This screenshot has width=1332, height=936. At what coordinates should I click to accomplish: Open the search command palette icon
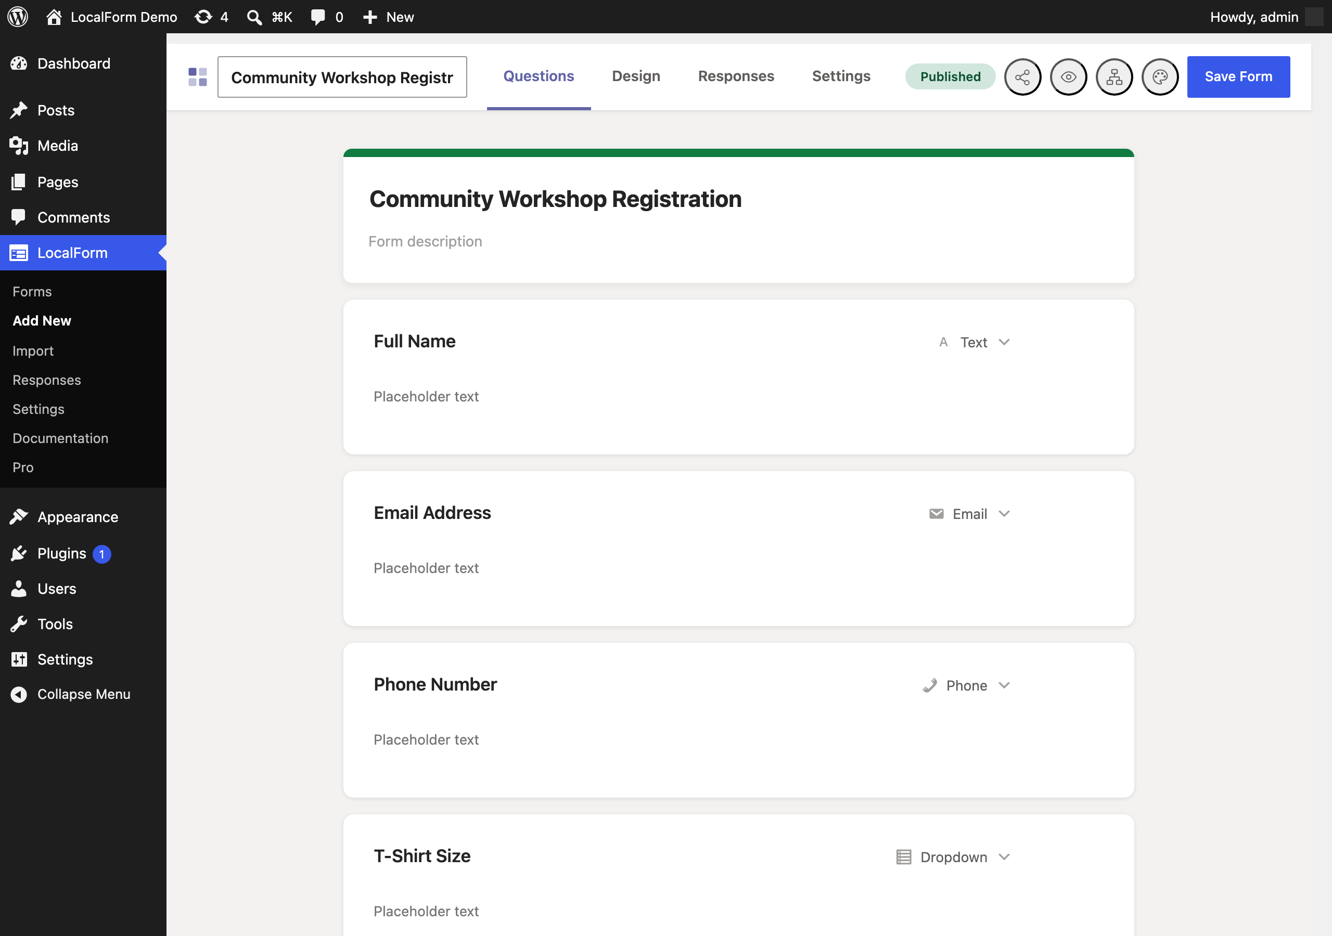[x=253, y=17]
